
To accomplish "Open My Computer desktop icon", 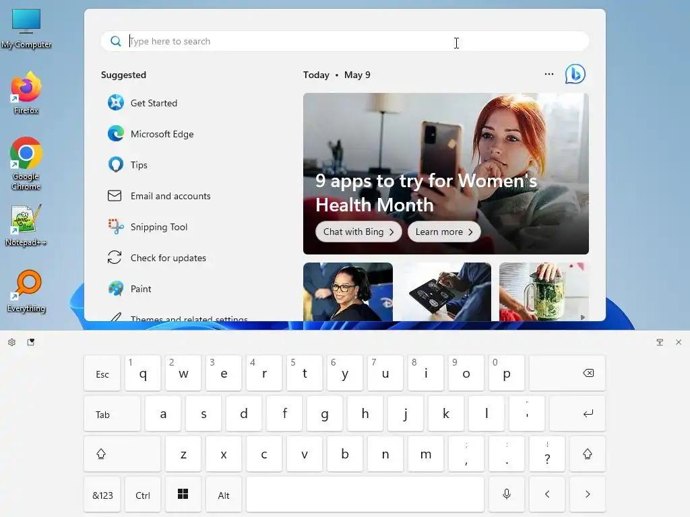I will (x=26, y=28).
